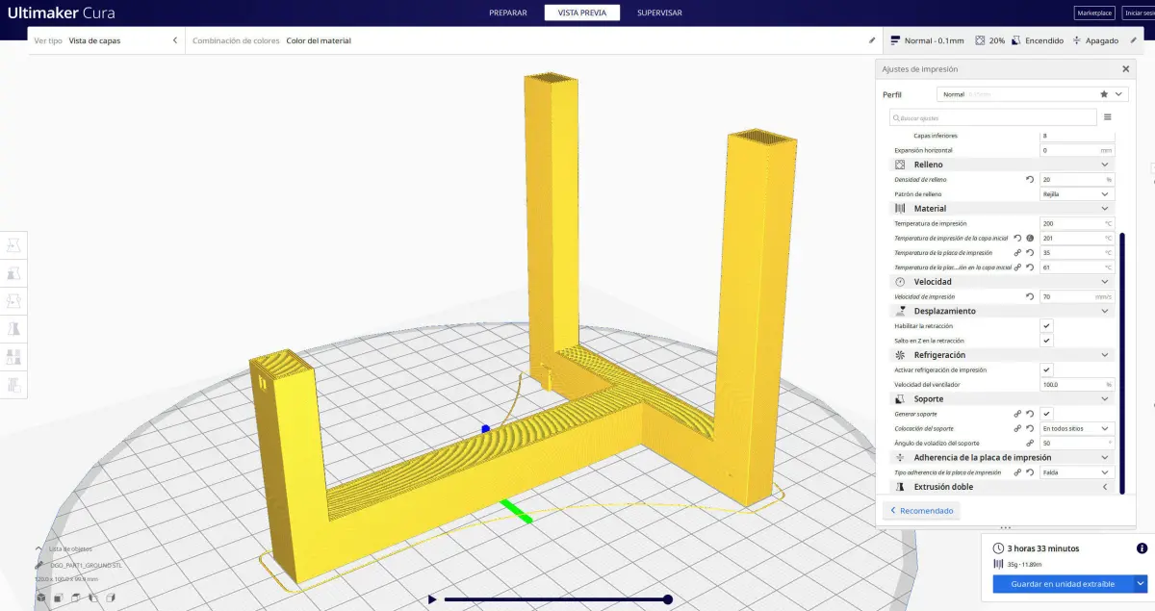Screen dimensions: 1155x611
Task: Click the simulation path slider handle
Action: tap(668, 599)
